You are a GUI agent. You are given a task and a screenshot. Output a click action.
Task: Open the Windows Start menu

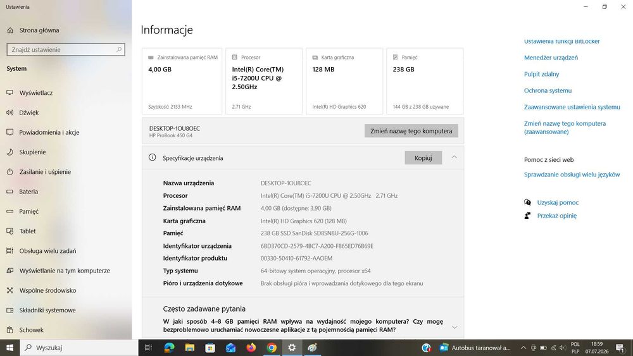tap(9, 348)
